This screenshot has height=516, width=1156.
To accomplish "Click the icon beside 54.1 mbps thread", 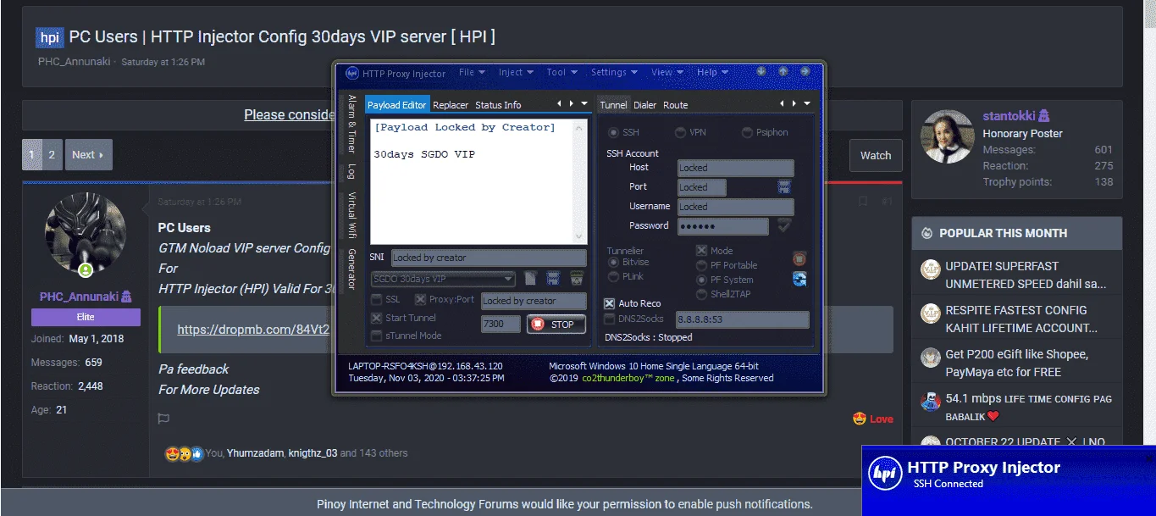I will tap(931, 402).
